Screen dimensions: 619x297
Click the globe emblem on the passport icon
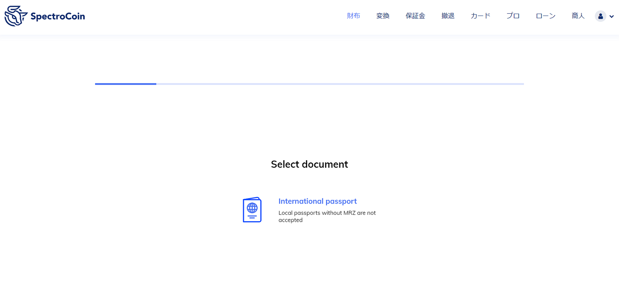click(x=252, y=208)
